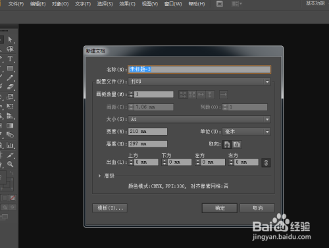Screen dimensions: 329x248
Task: Open the 基本功能 workspace switcher
Action: tap(315, 3)
